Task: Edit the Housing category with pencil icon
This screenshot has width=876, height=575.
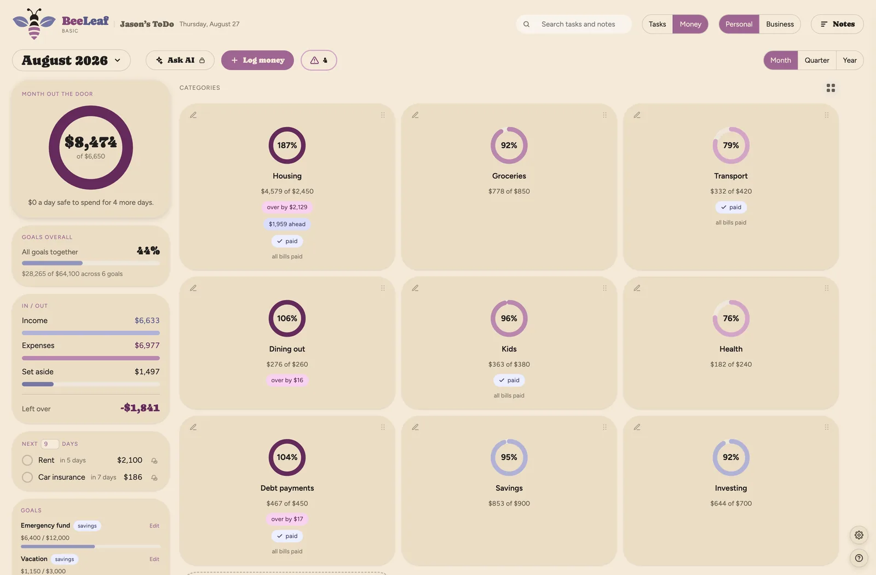Action: point(193,115)
